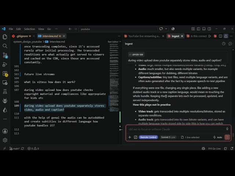Click the VS Code logo icon
The height and width of the screenshot is (176, 235).
click(4, 29)
